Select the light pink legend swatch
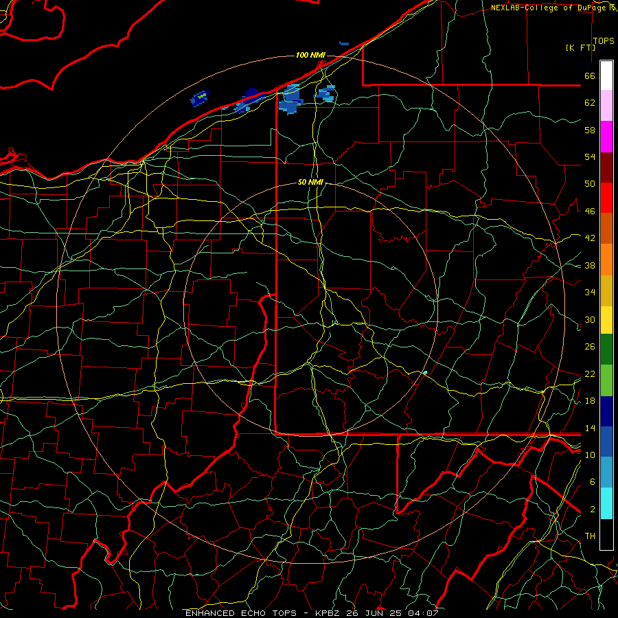 [606, 105]
